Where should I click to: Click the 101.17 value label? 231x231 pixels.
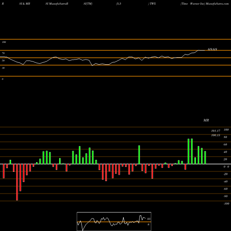coord(216,131)
